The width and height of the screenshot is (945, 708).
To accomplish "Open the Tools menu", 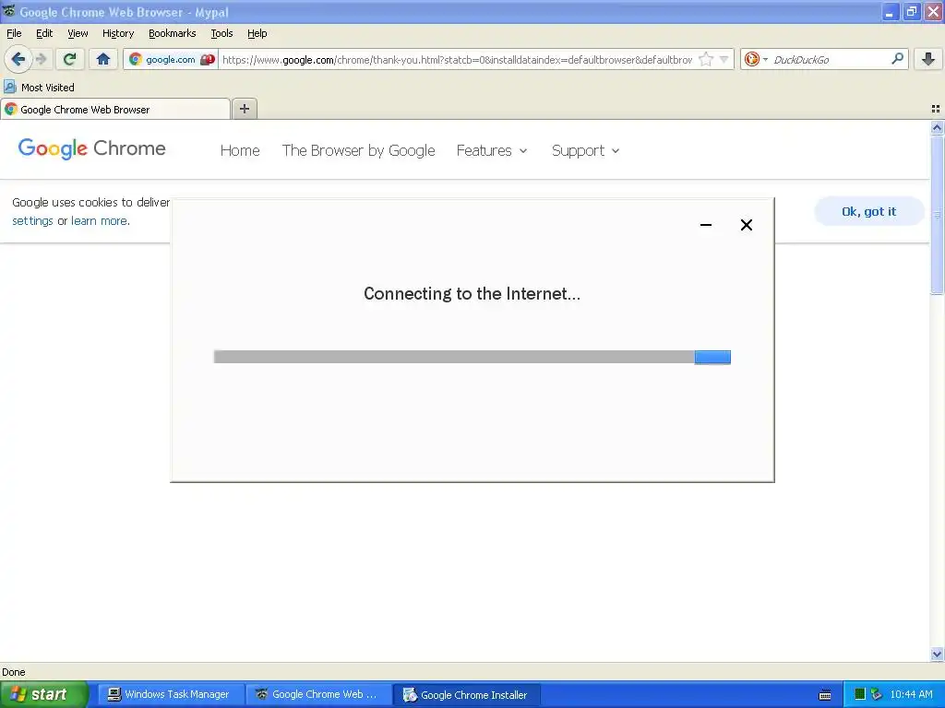I will 221,33.
